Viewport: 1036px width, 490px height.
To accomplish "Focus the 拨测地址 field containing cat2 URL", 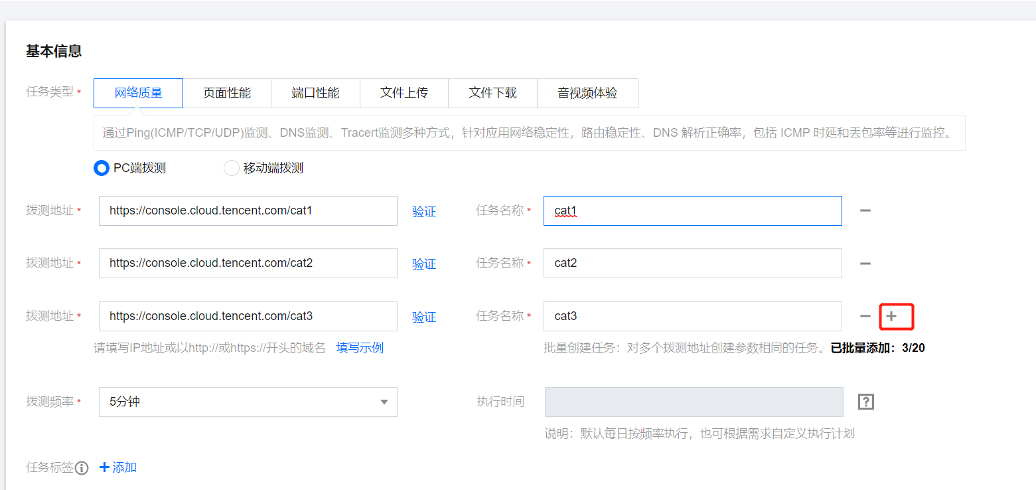I will point(248,263).
